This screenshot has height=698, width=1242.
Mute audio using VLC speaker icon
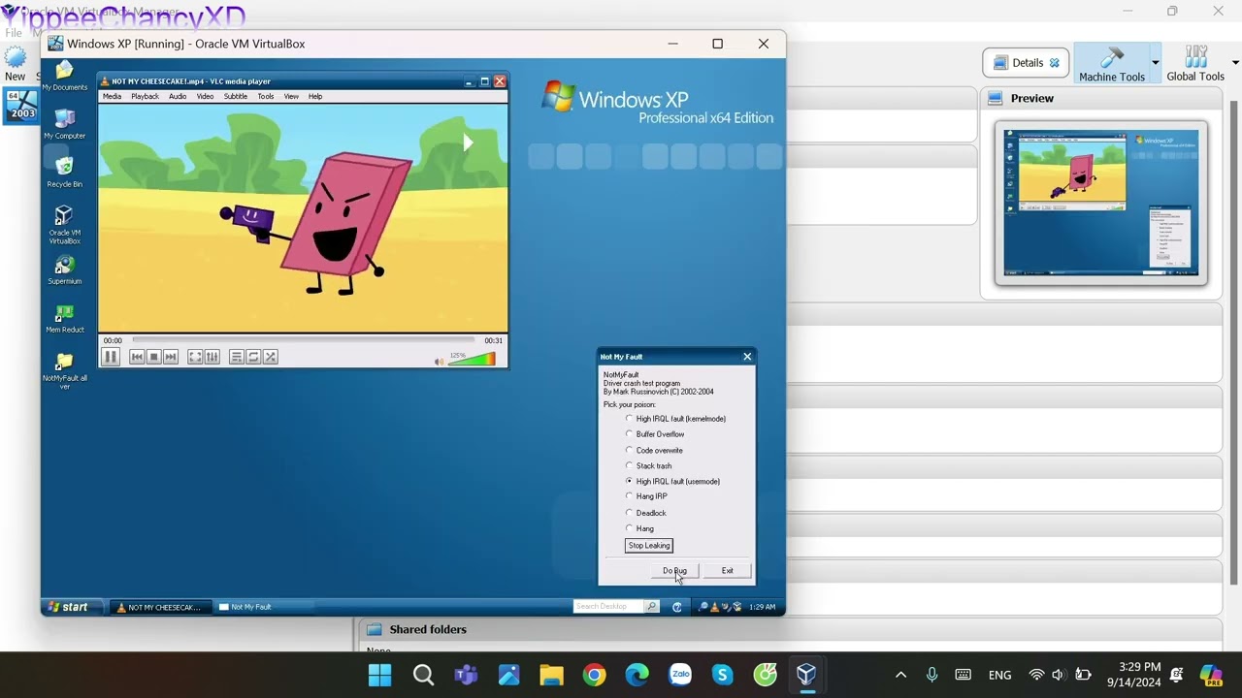(439, 362)
